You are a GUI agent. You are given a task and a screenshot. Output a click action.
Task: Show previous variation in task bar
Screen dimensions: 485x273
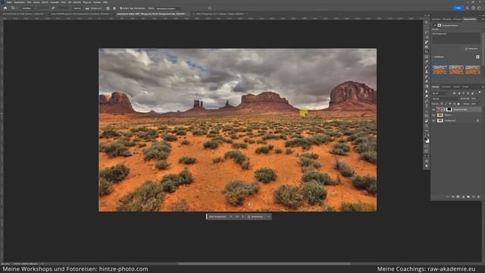coord(230,217)
